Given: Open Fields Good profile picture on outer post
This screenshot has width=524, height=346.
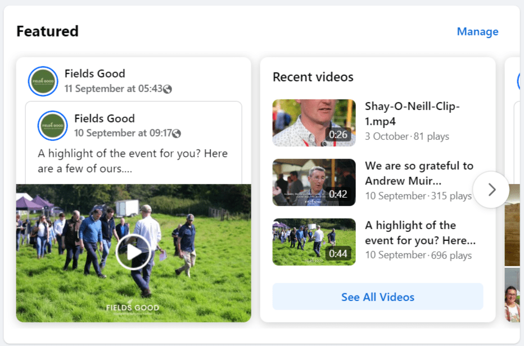Looking at the screenshot, I should [x=43, y=81].
